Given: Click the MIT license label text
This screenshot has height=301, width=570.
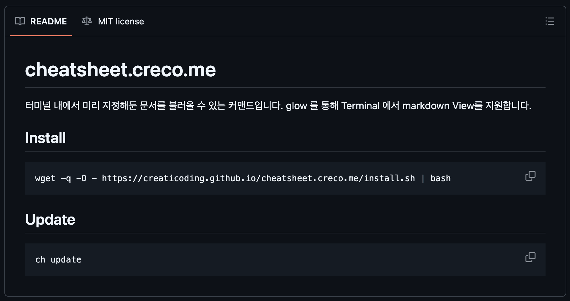Looking at the screenshot, I should [121, 21].
